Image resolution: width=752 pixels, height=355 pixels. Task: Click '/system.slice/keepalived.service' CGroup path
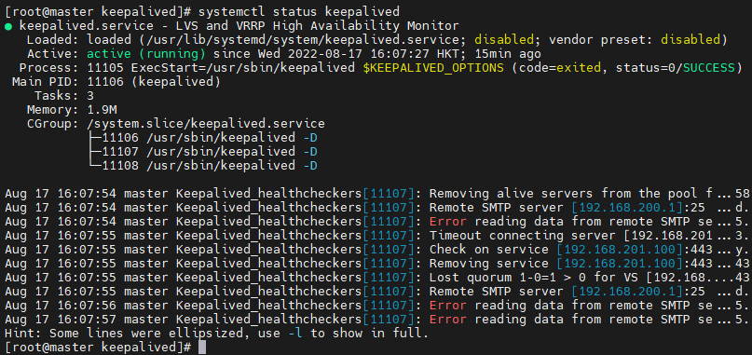click(x=206, y=124)
